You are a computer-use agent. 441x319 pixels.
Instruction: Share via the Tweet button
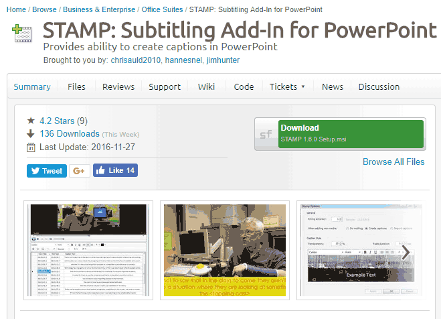47,171
